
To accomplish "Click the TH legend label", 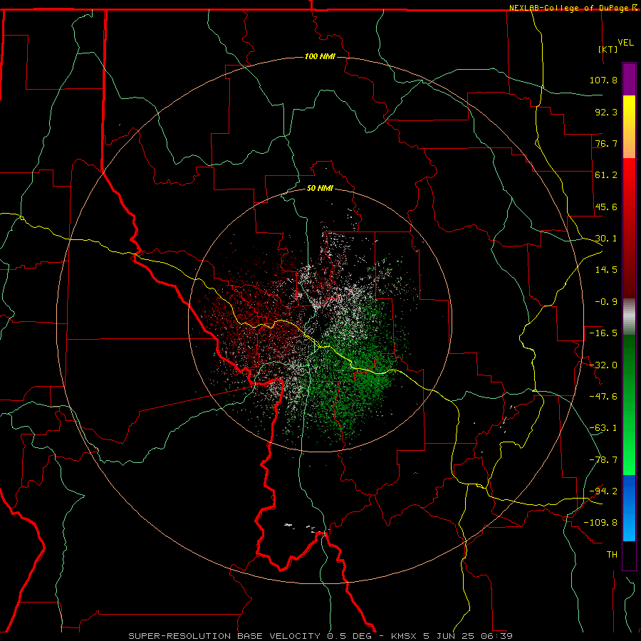I will coord(612,554).
